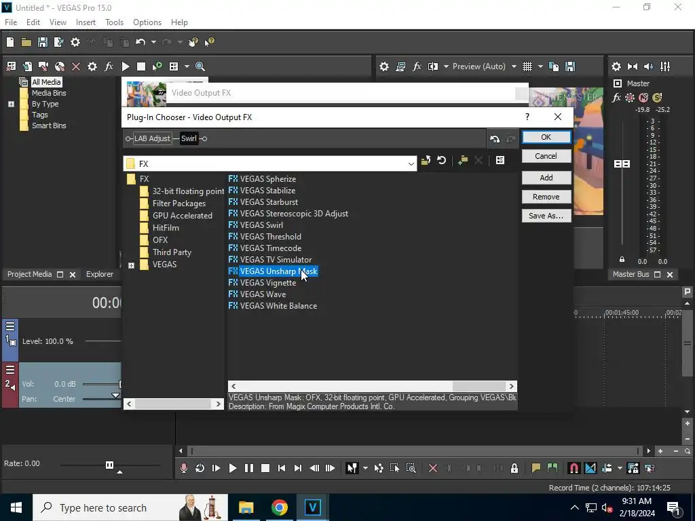
Task: Open Master Bus audio properties gear
Action: 616,66
